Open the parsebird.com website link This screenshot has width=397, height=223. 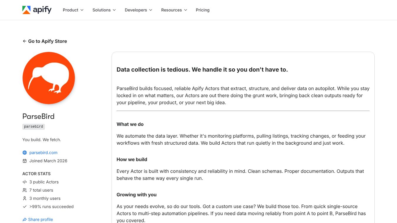43,153
